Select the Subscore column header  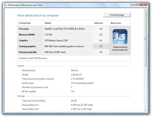click(x=98, y=23)
